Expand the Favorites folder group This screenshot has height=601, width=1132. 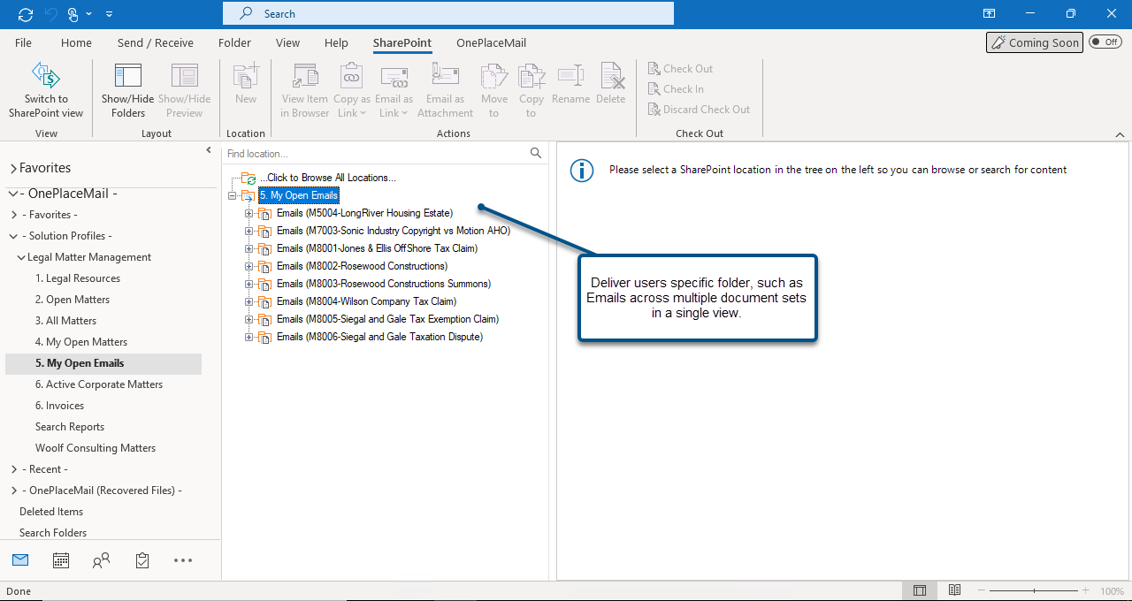(12, 169)
